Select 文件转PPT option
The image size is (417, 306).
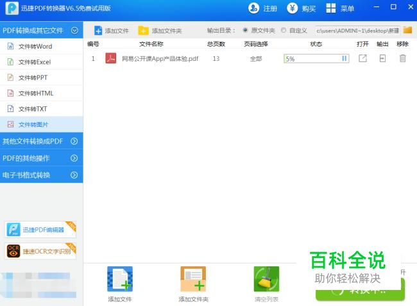[x=42, y=77]
